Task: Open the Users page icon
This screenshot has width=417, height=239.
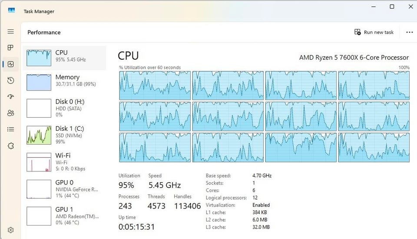Action: tap(11, 113)
